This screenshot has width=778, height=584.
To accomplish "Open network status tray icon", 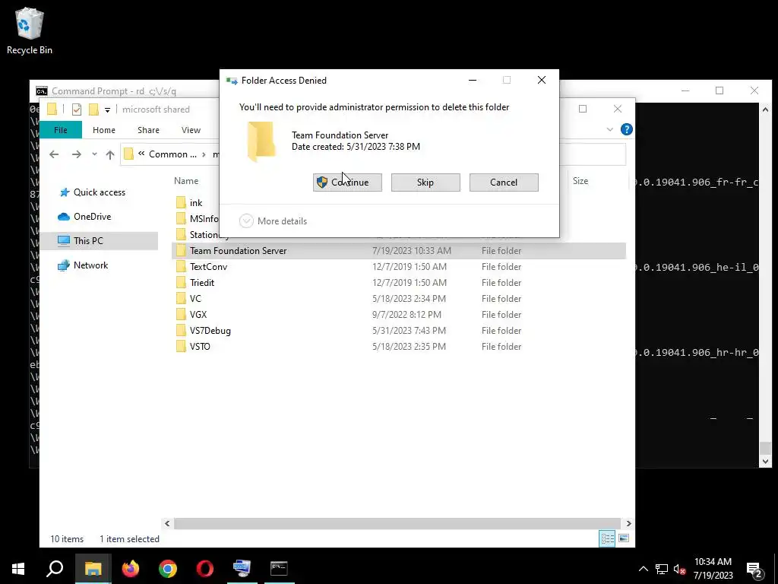I will pyautogui.click(x=662, y=569).
